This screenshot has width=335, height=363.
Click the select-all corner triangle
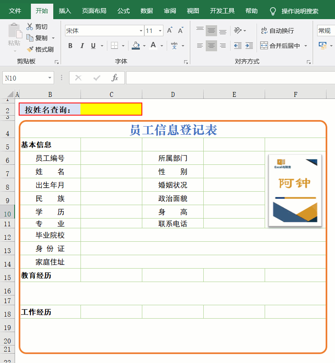pyautogui.click(x=10, y=94)
